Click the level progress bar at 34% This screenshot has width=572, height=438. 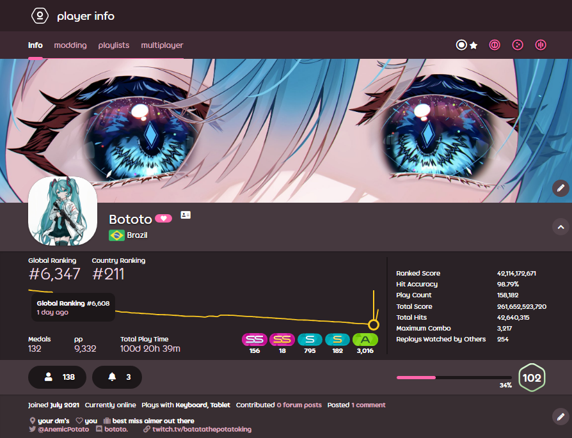coord(454,377)
